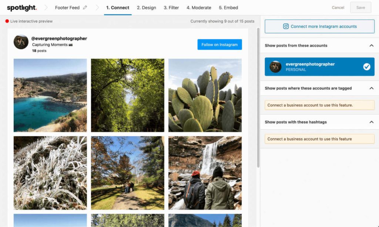Click Connect more Instagram accounts
The height and width of the screenshot is (227, 379).
[319, 26]
